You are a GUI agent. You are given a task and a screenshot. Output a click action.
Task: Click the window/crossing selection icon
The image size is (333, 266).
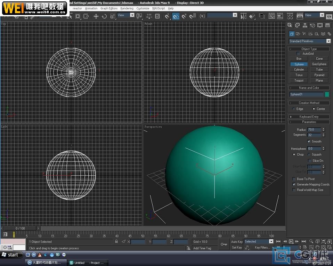pyautogui.click(x=86, y=16)
